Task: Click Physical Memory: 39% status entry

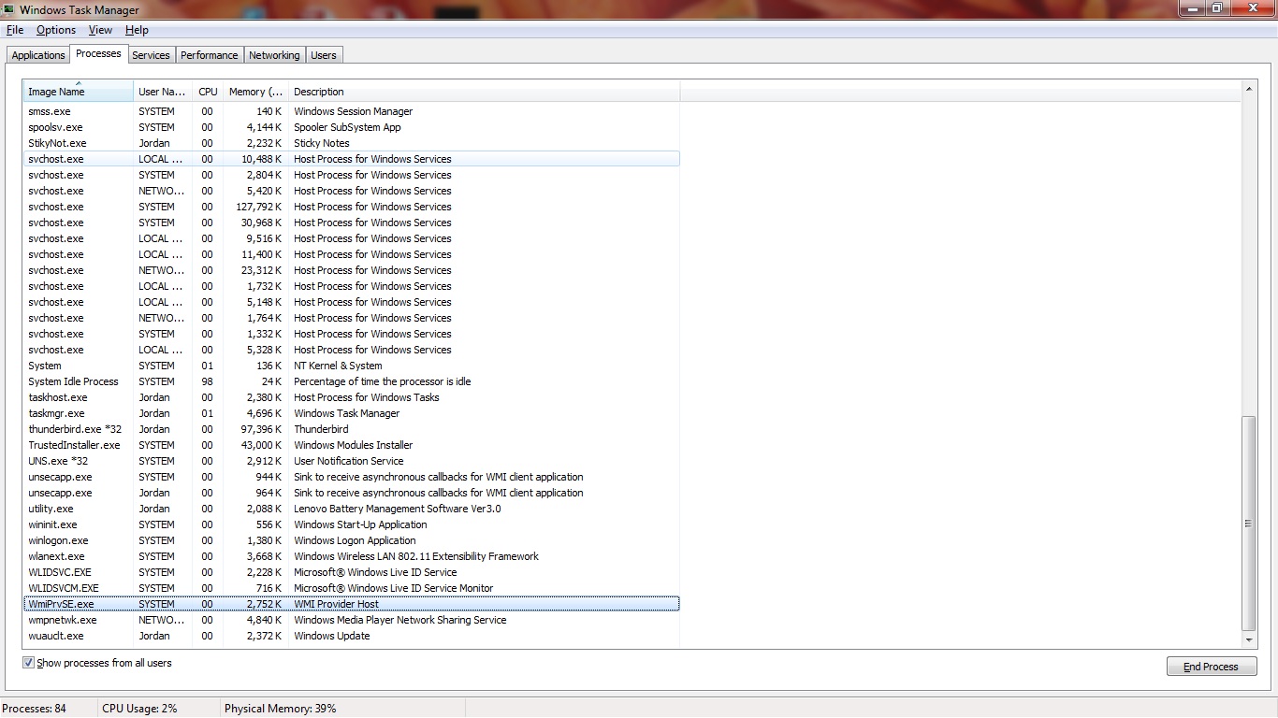Action: pyautogui.click(x=280, y=709)
